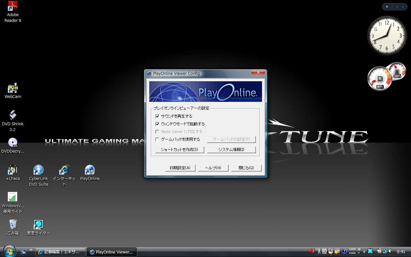This screenshot has height=257, width=411.
Task: Click the ショートカットを作成(S) button
Action: coord(180,150)
